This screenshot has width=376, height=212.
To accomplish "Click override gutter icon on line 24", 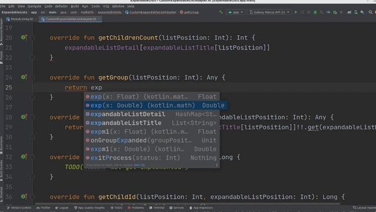I will coord(23,77).
